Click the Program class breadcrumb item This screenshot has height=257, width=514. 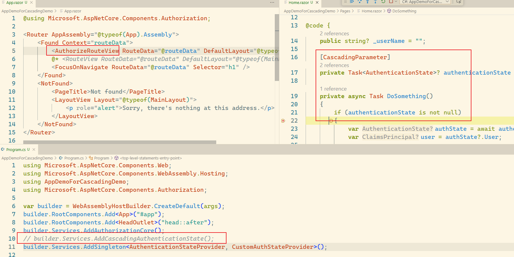pyautogui.click(x=101, y=158)
